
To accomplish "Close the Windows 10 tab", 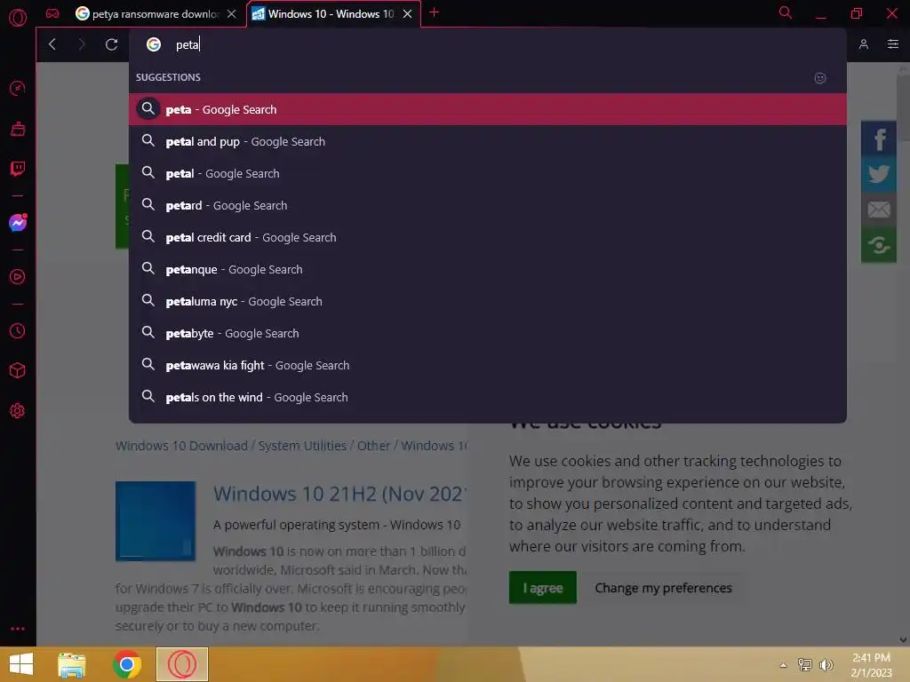I will 407,14.
